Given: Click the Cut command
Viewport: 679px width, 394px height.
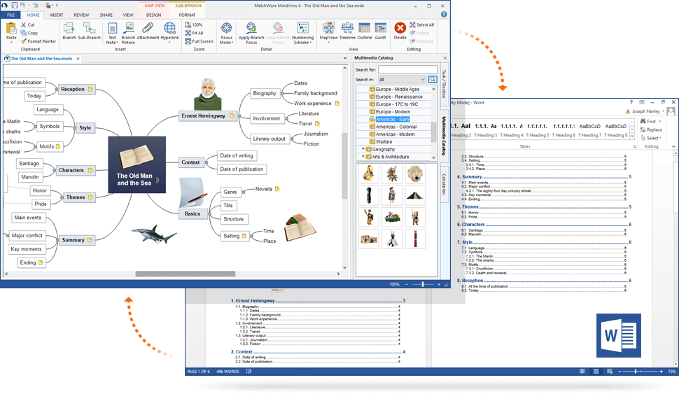Looking at the screenshot, I should (28, 24).
